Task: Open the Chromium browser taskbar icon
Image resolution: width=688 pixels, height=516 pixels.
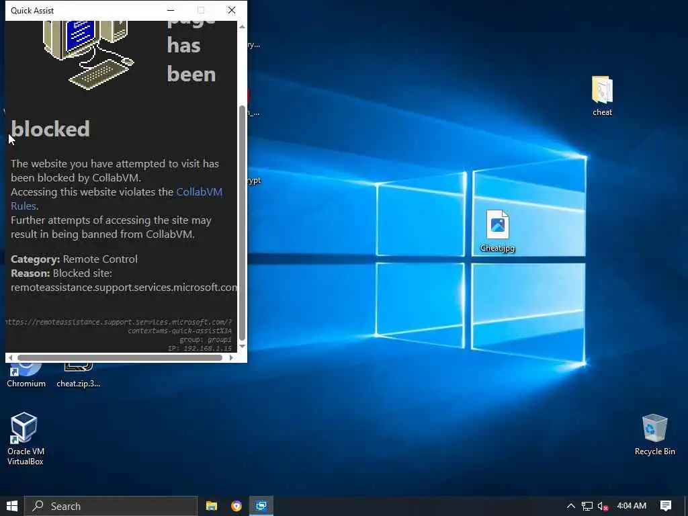Action: [x=236, y=506]
